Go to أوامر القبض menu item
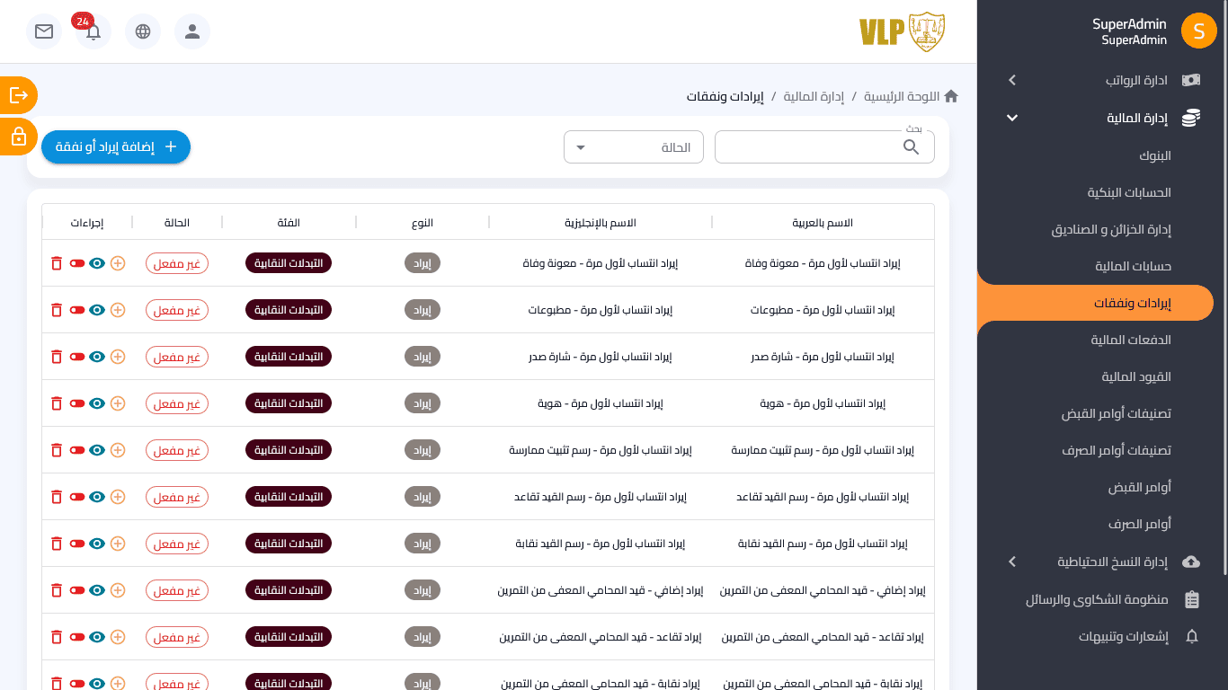 pyautogui.click(x=1139, y=487)
